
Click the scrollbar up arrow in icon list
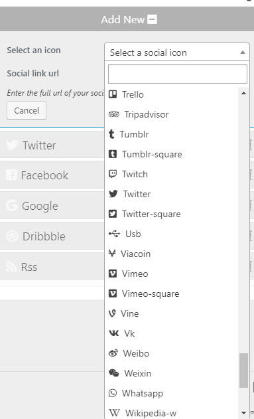pyautogui.click(x=243, y=93)
